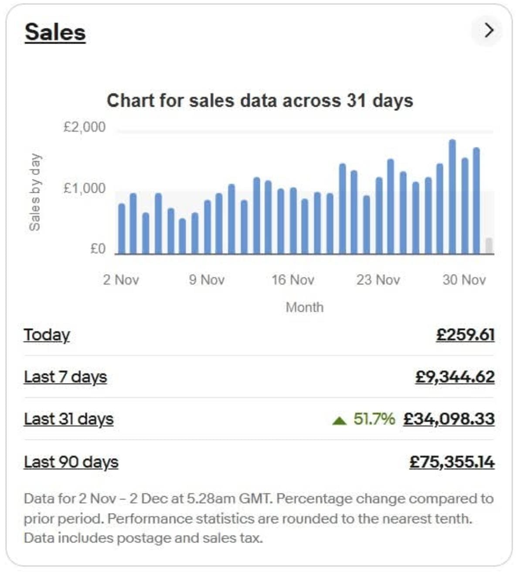Image resolution: width=517 pixels, height=572 pixels.
Task: Click the tallest blue bar in the chart
Action: tap(452, 196)
